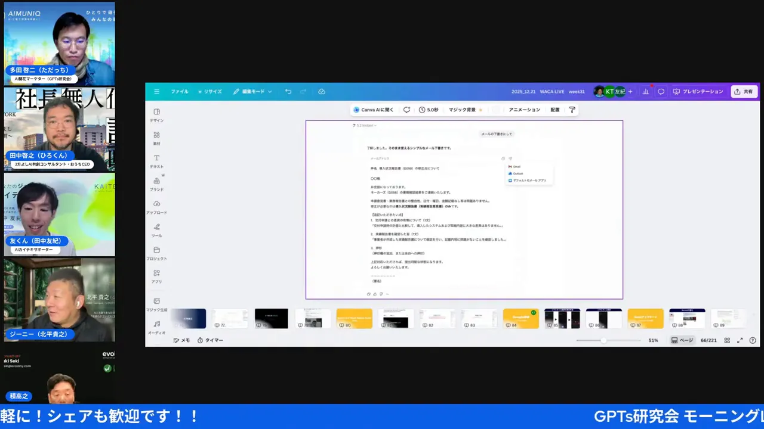Toggle the ページ view in the status bar
Viewport: 764px width, 429px height.
(x=682, y=340)
